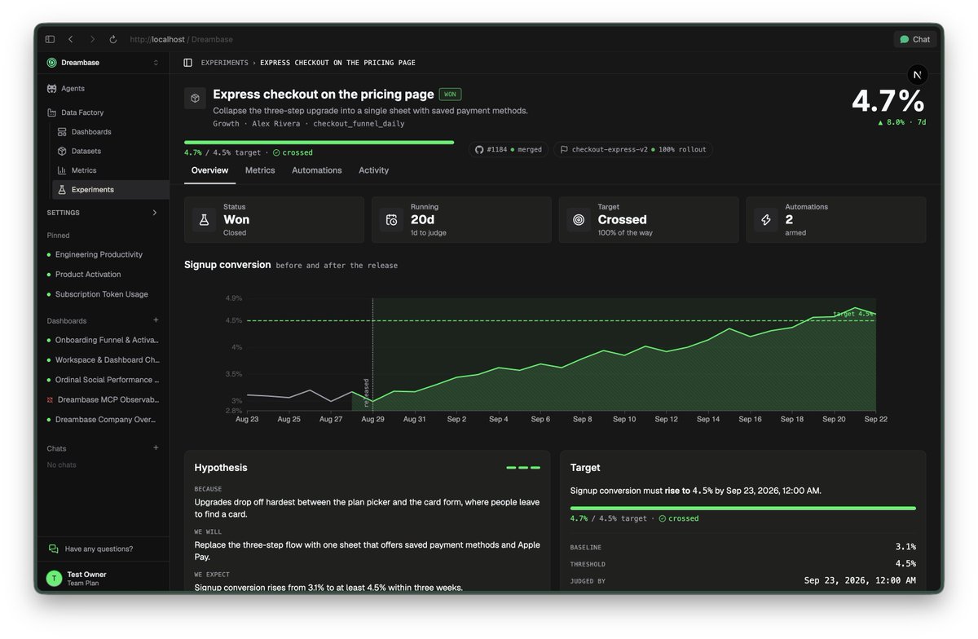
Task: Switch to the Metrics tab
Action: tap(260, 170)
